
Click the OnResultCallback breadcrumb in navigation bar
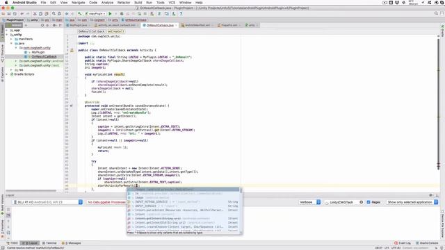(134, 20)
